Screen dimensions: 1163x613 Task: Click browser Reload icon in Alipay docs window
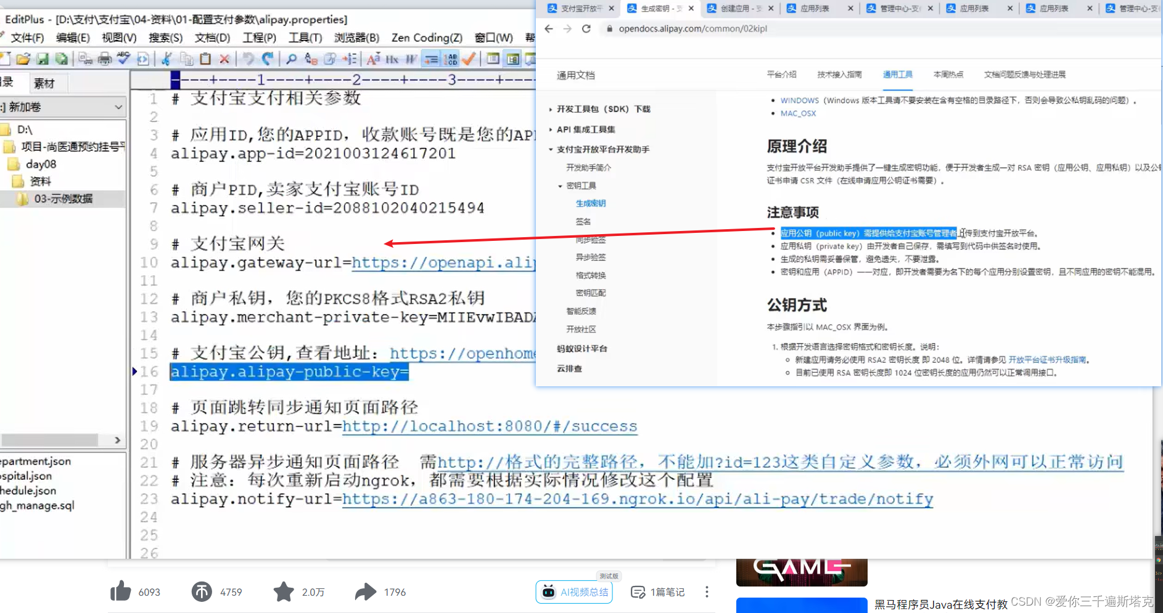point(586,28)
